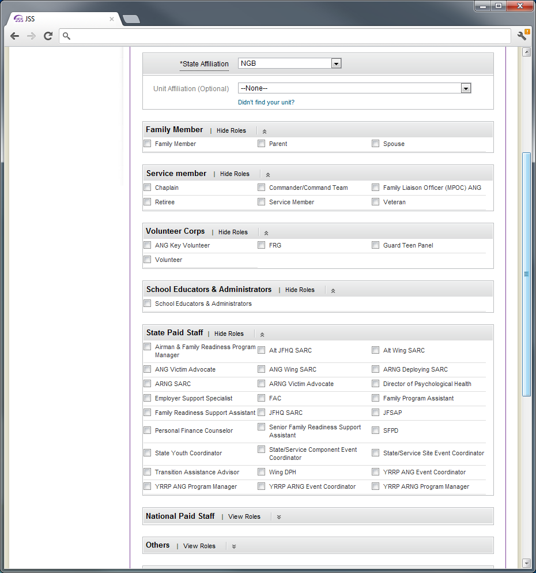
Task: Check the Guard Teen Panel checkbox
Action: [375, 245]
